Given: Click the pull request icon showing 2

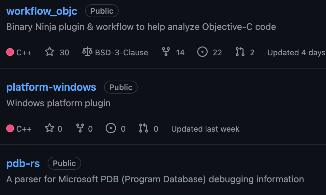Looking at the screenshot, I should click(x=240, y=52).
